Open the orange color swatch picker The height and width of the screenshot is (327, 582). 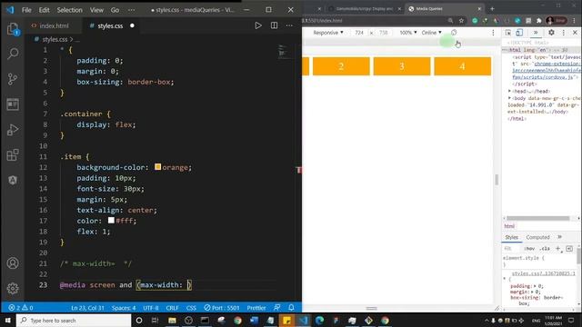pyautogui.click(x=157, y=167)
